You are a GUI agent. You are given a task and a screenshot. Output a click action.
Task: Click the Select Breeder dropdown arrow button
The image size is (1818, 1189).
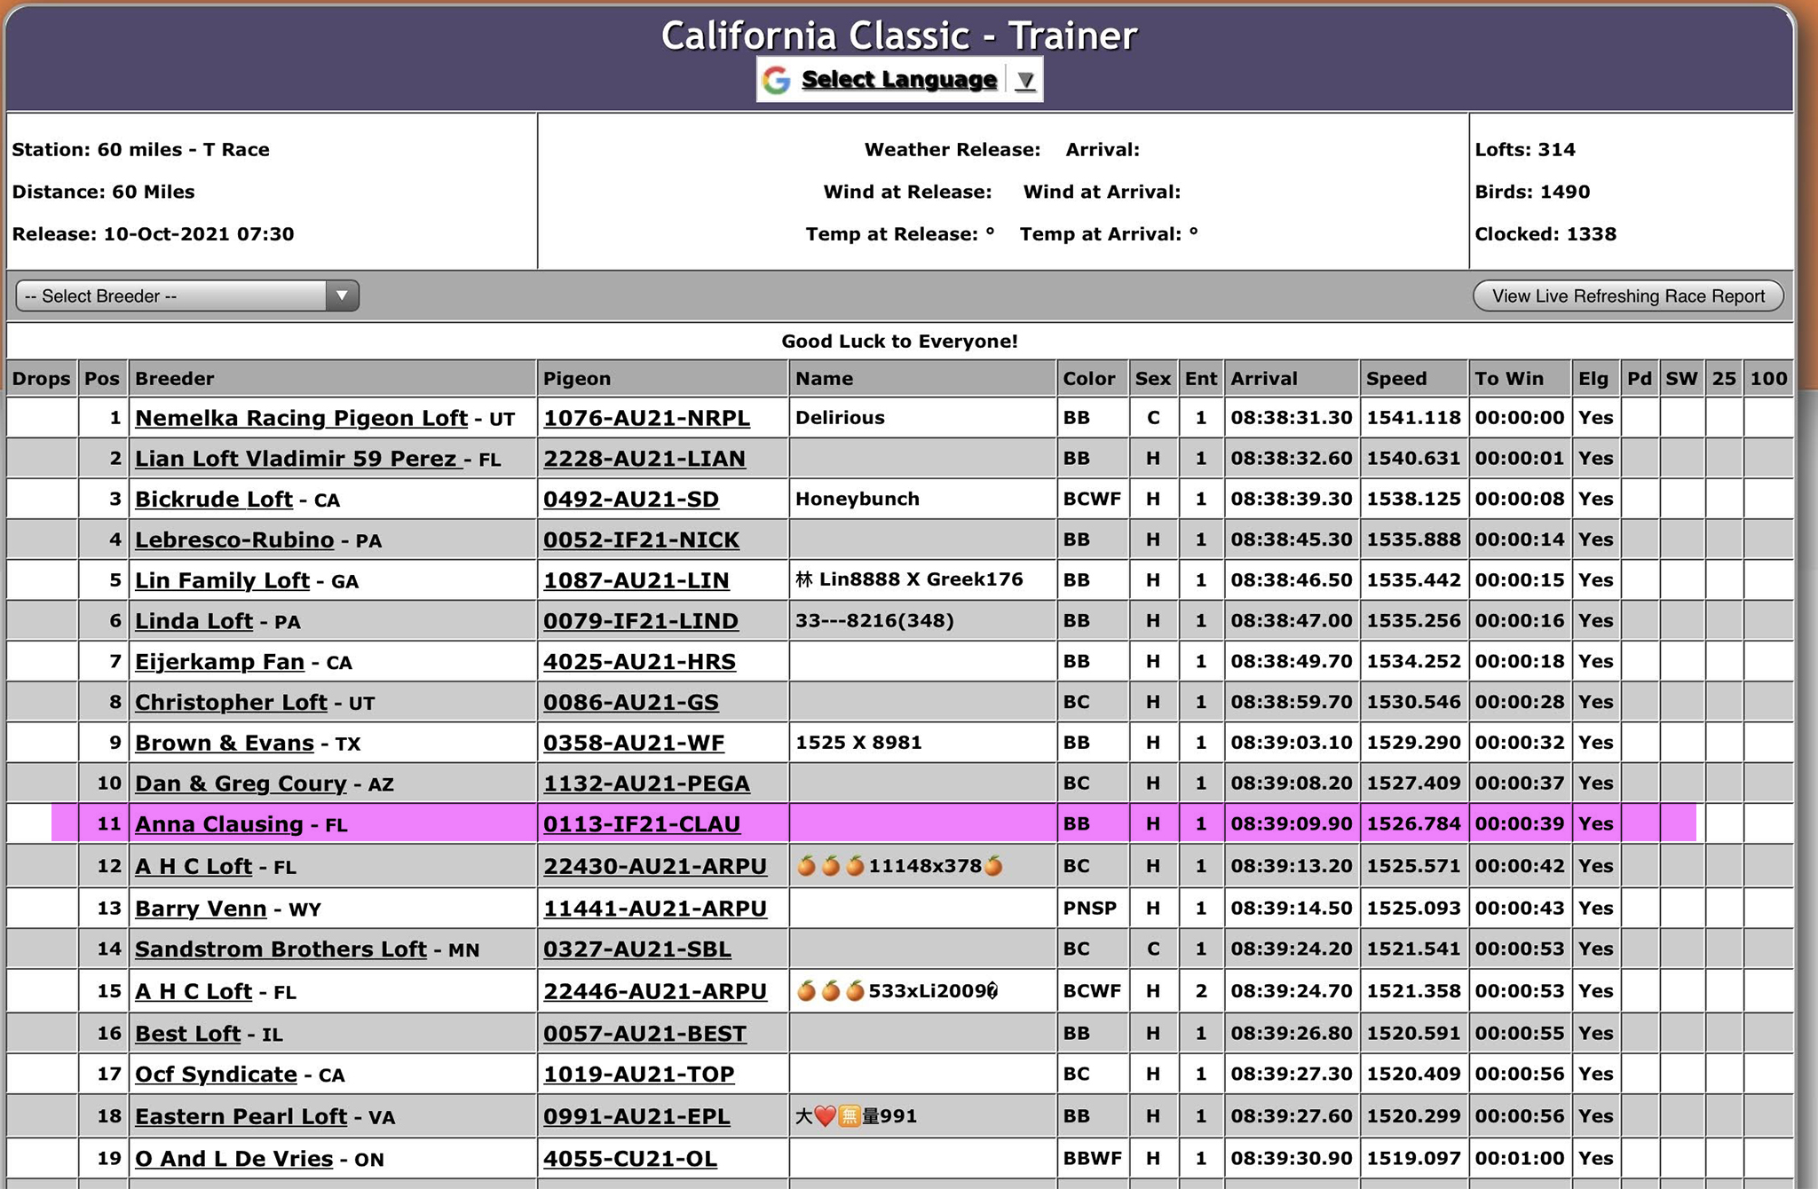point(342,296)
